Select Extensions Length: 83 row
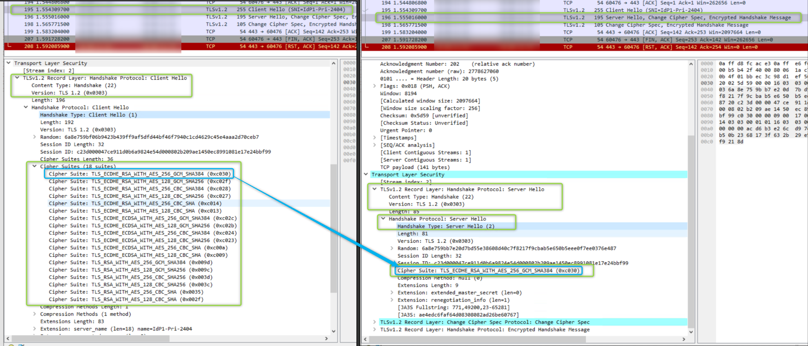This screenshot has width=808, height=346. tap(72, 322)
